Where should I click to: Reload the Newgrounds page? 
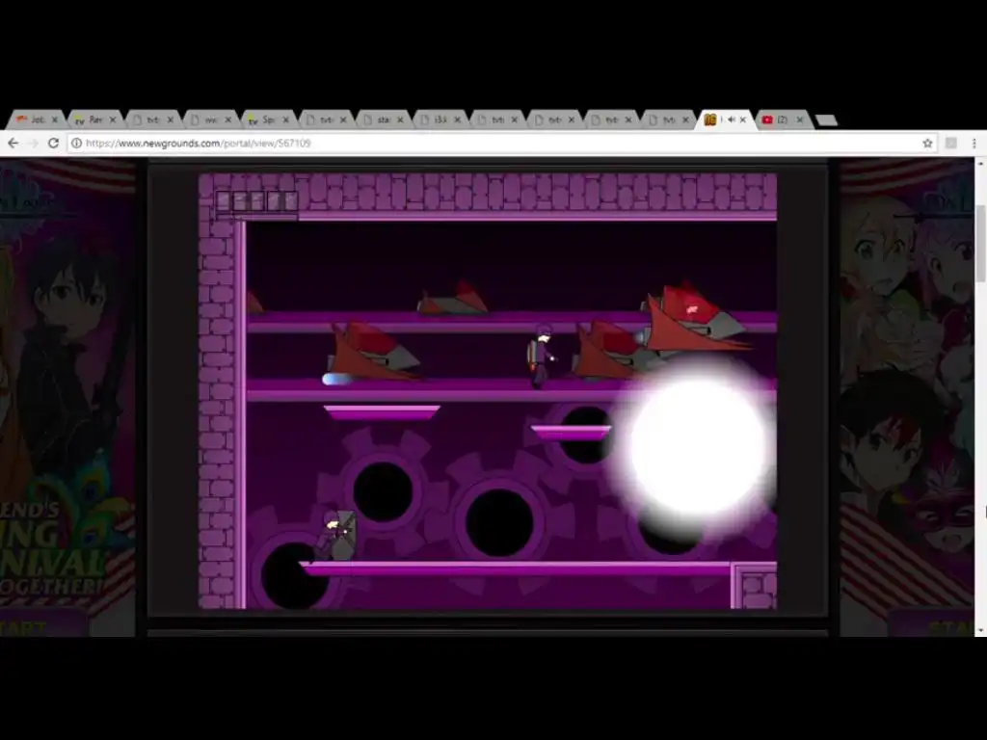pos(54,144)
